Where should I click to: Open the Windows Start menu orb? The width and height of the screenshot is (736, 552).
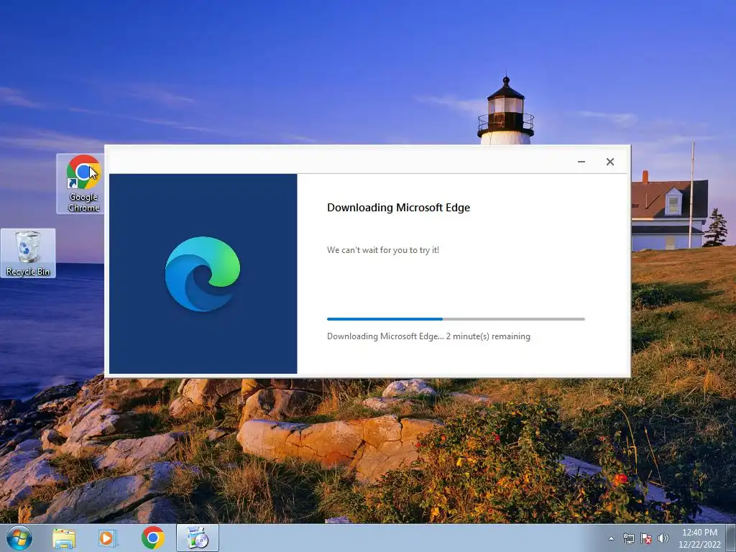pos(19,538)
